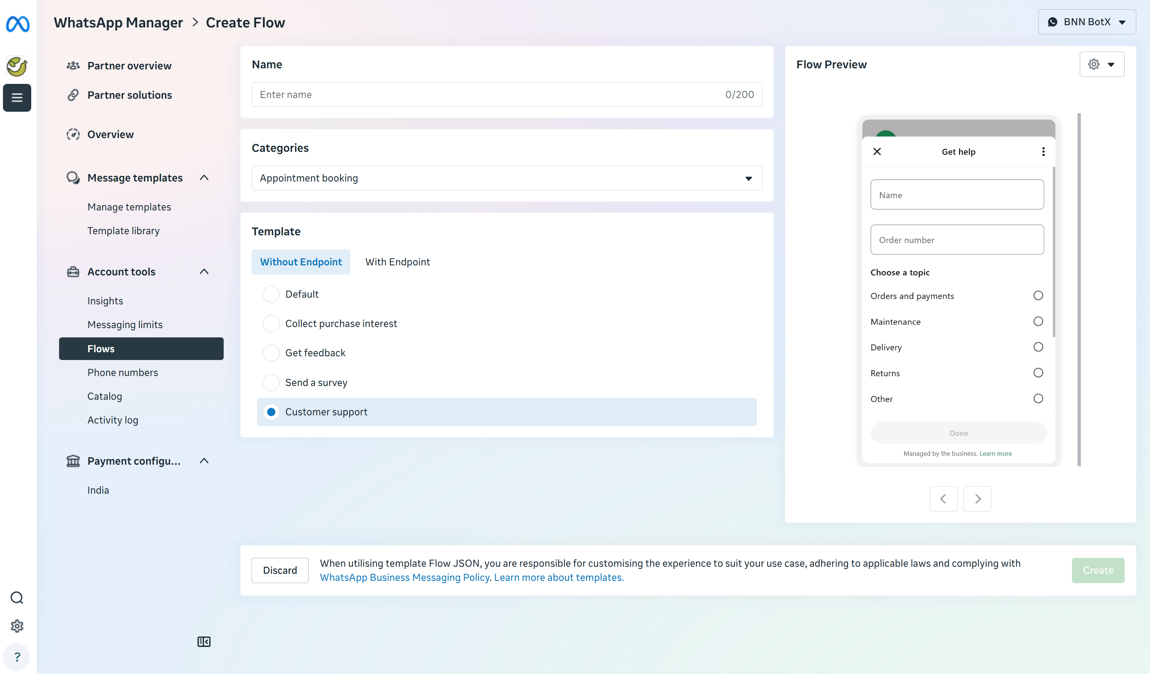Open India payment configuration
The width and height of the screenshot is (1150, 674).
pos(98,490)
